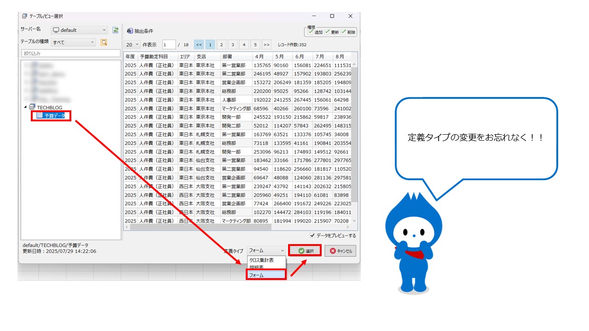Viewport: 589px width, 331px height.
Task: Open the 抽出条件 filter conditions
Action: pyautogui.click(x=140, y=31)
